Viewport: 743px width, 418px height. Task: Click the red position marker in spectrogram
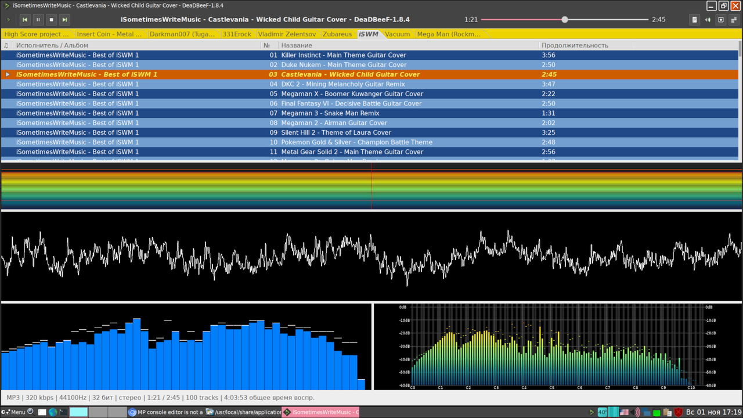click(371, 186)
